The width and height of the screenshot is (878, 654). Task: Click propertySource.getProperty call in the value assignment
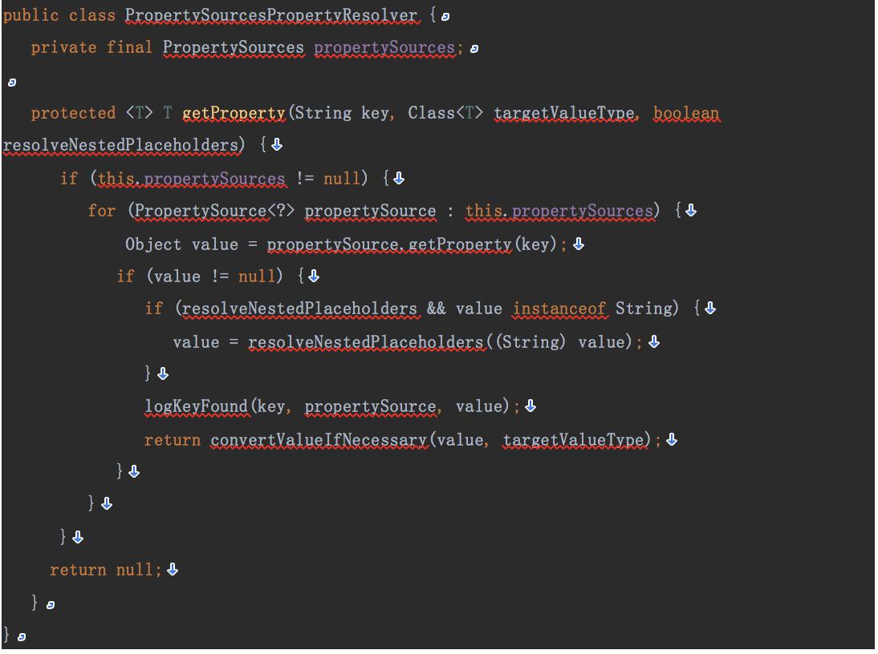(389, 244)
